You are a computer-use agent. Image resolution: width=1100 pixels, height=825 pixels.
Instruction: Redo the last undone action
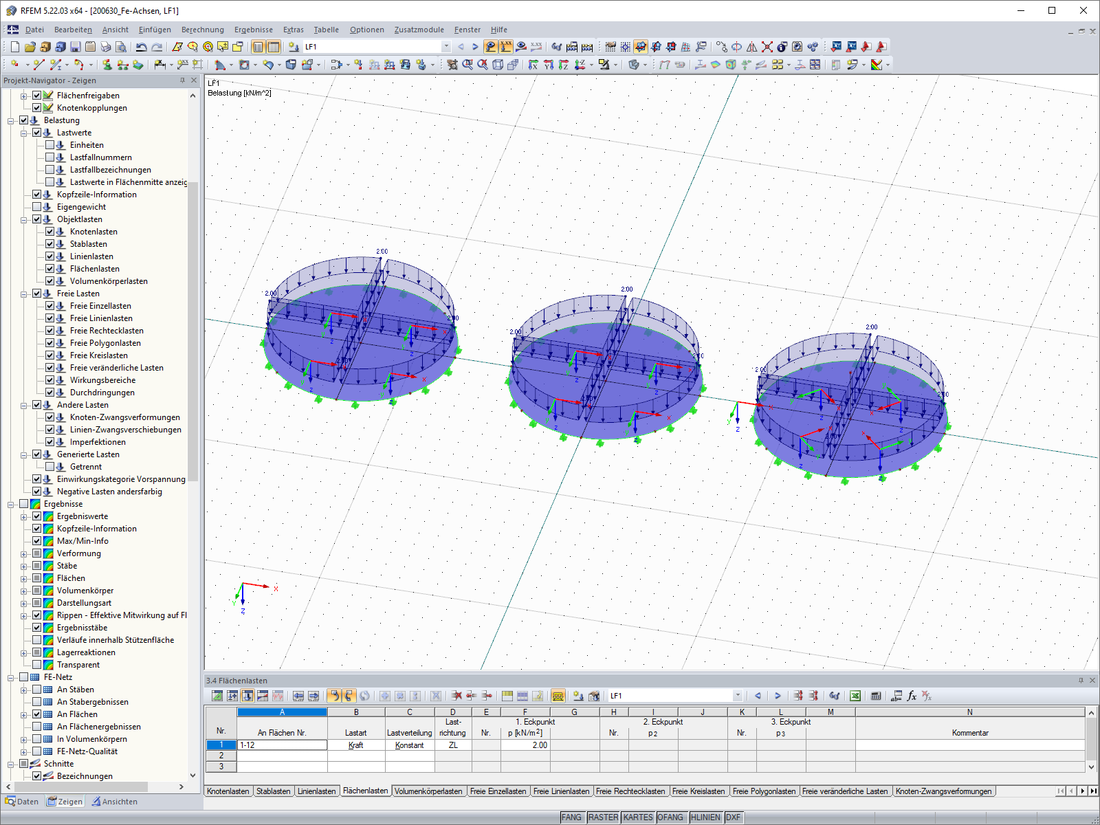click(x=157, y=46)
